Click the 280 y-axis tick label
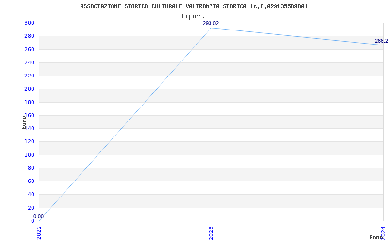The width and height of the screenshot is (388, 242). point(29,36)
